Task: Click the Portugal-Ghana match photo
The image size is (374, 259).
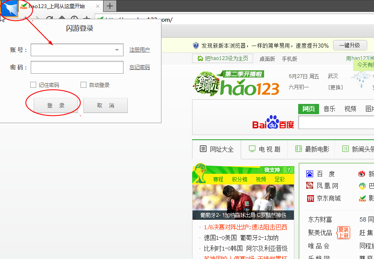Action: click(x=243, y=202)
